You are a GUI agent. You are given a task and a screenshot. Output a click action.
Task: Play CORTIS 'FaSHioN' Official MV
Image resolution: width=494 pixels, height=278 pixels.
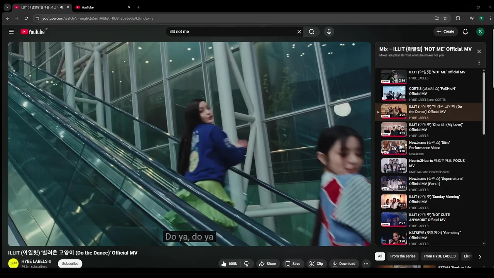[428, 94]
